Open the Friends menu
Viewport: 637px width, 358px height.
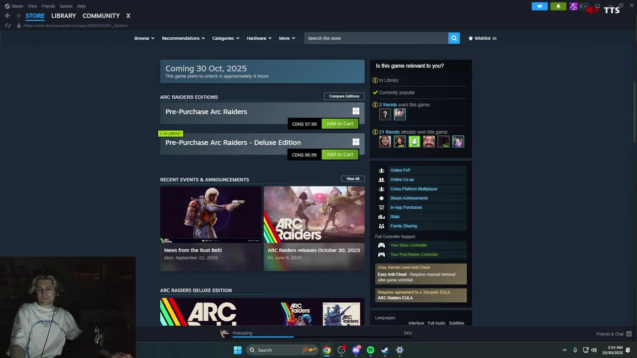coord(48,6)
